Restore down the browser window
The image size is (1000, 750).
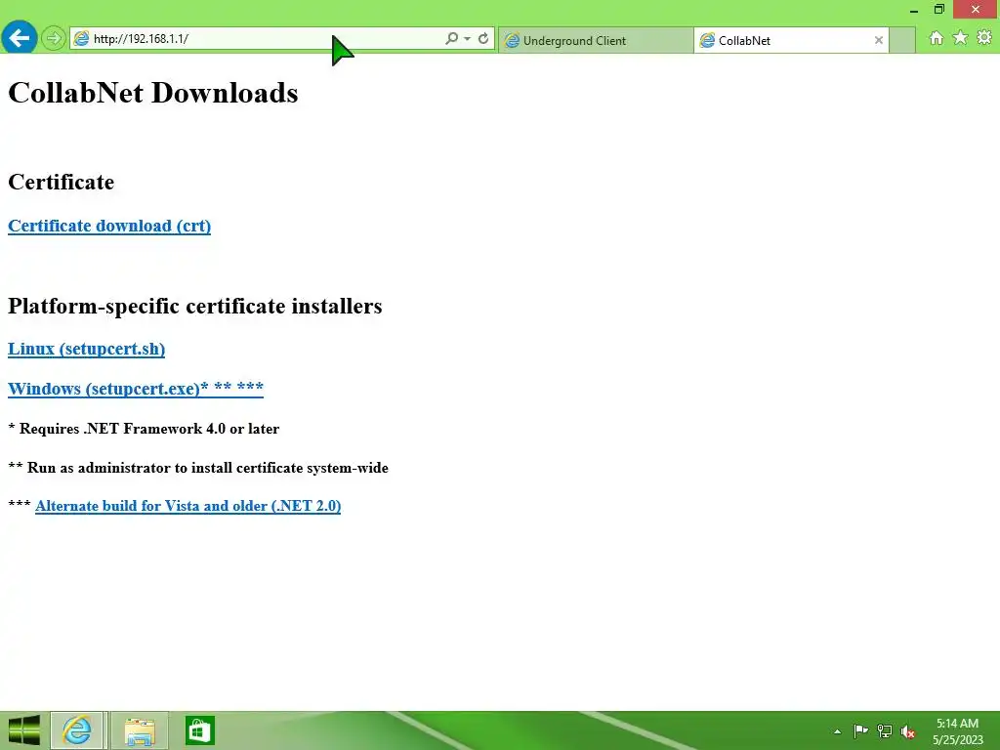point(938,9)
